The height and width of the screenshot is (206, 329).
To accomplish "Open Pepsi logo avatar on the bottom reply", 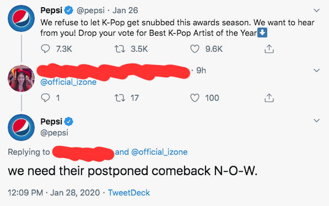I will 21,127.
